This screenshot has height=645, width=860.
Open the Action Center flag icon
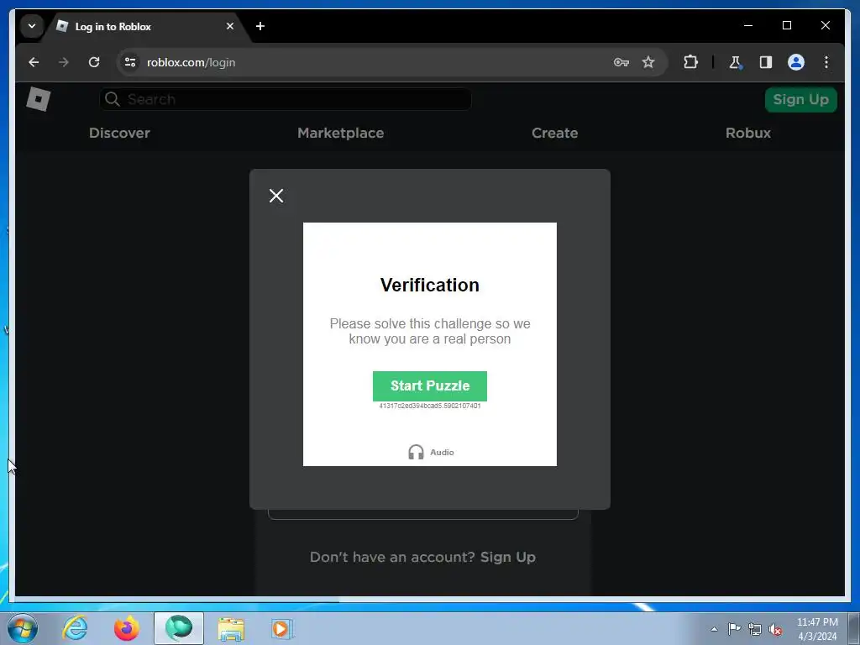coord(734,628)
